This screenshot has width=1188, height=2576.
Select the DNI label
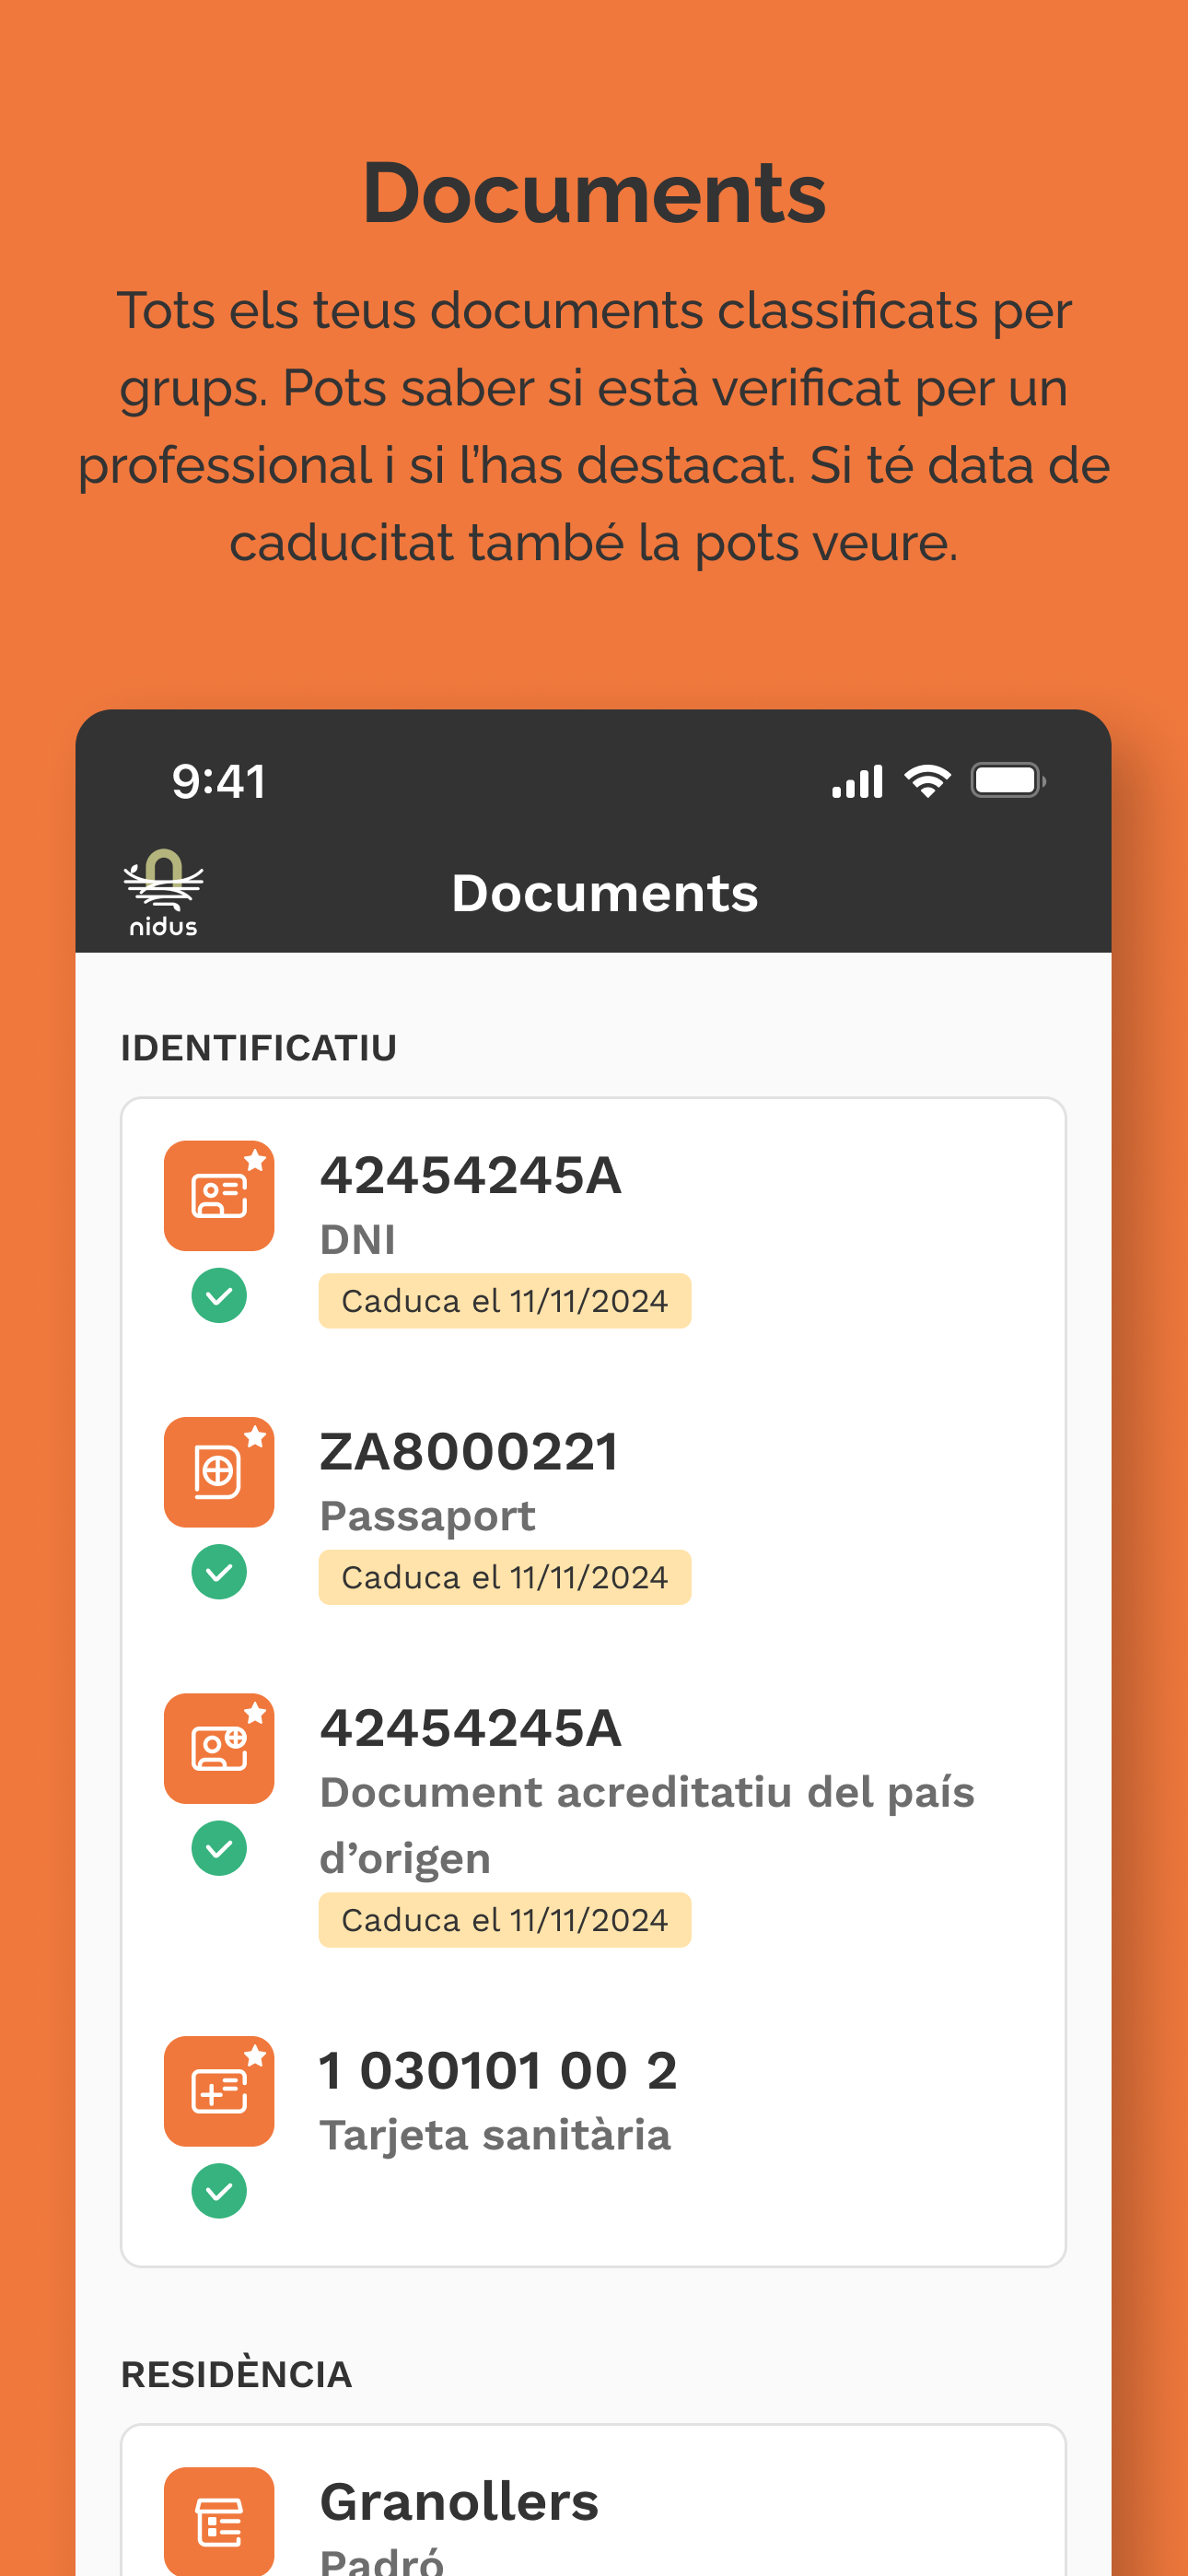point(357,1240)
